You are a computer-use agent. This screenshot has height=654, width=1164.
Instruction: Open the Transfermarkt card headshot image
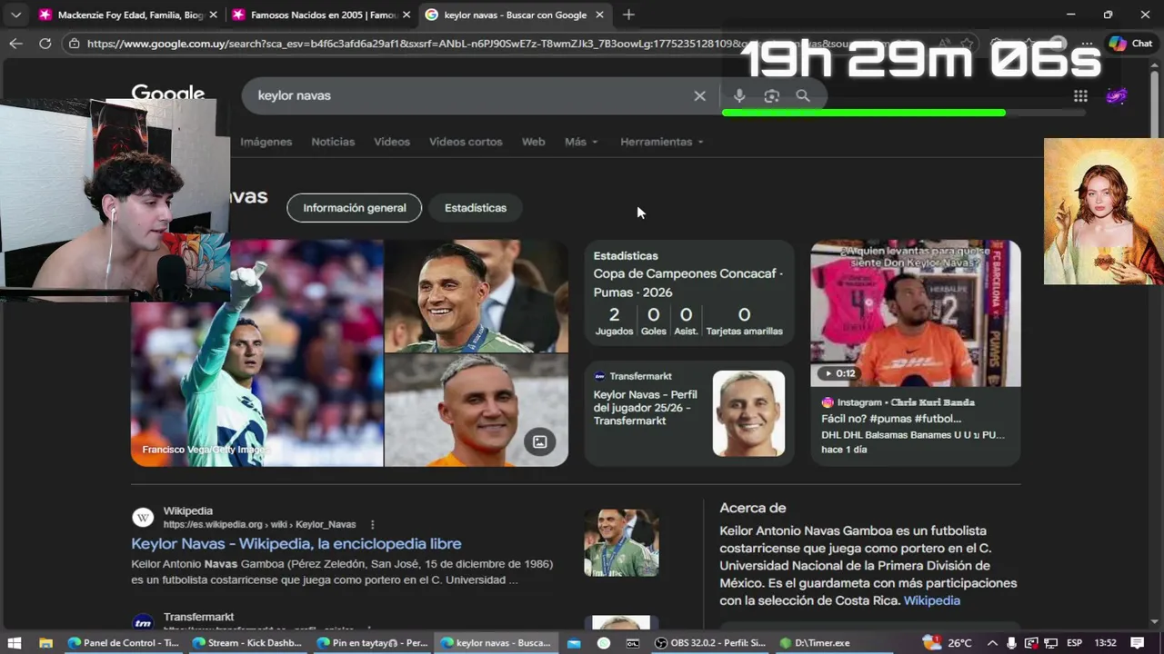[748, 413]
